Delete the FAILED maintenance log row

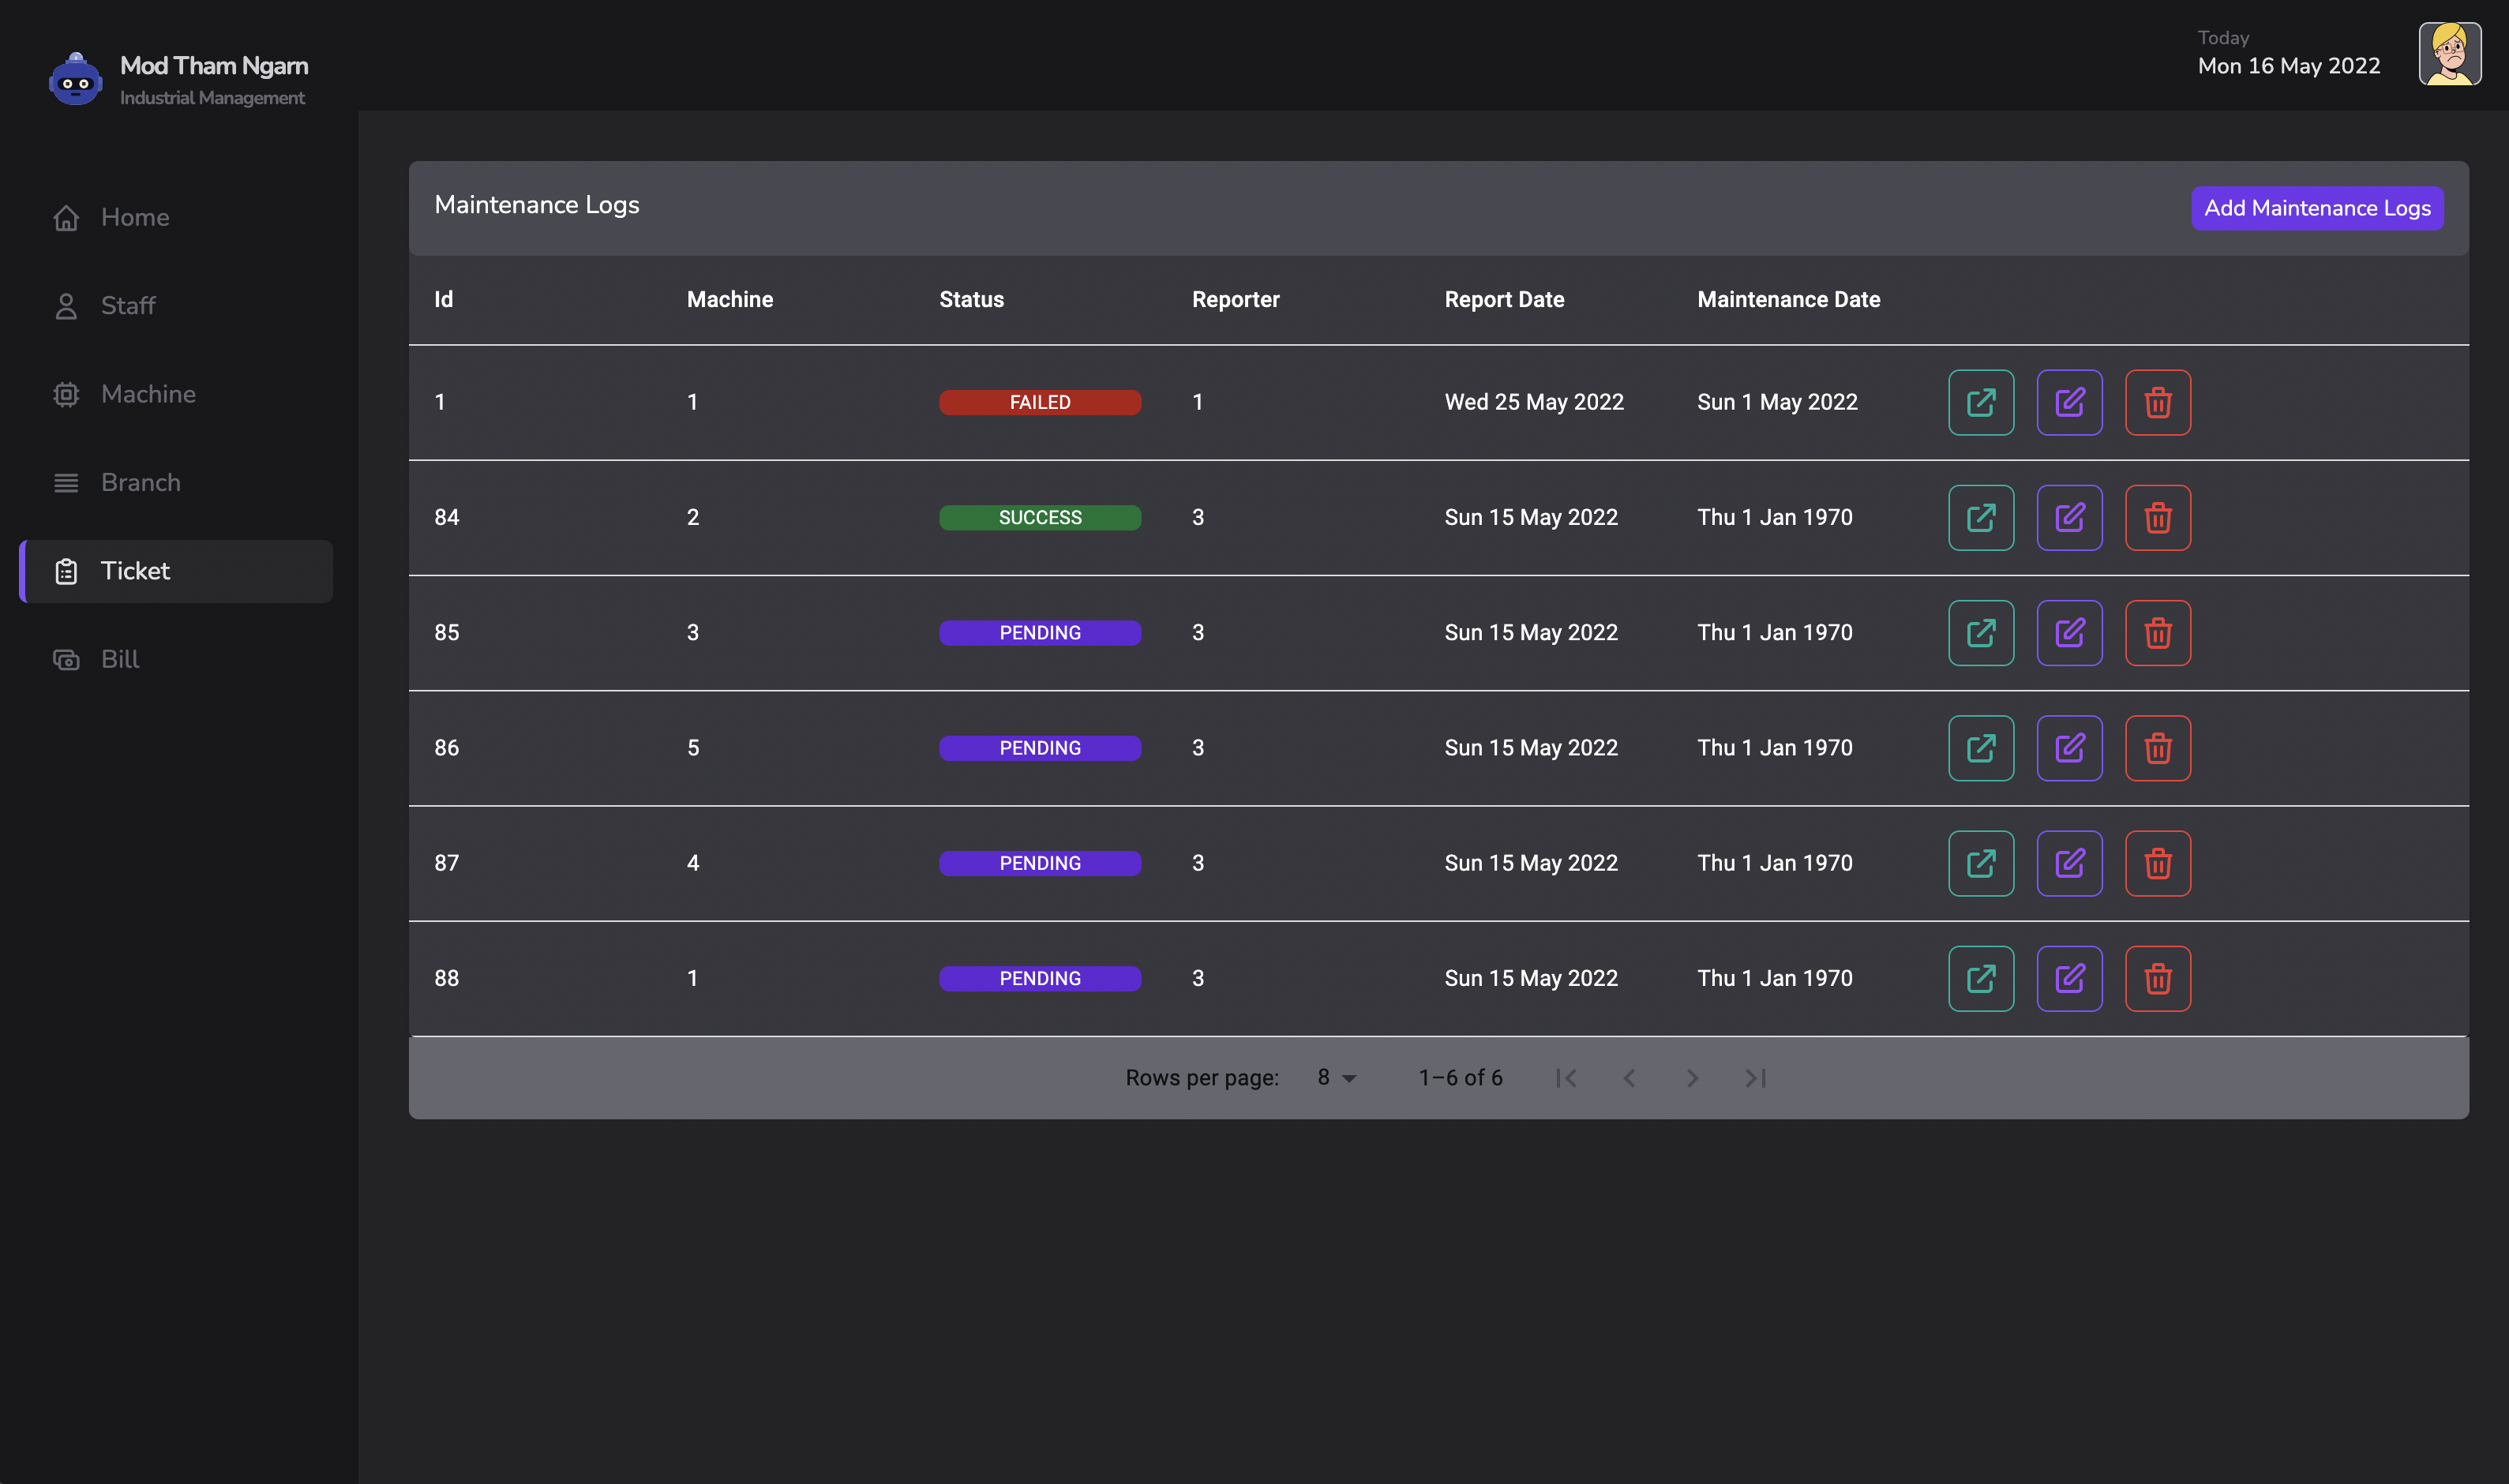coord(2157,402)
